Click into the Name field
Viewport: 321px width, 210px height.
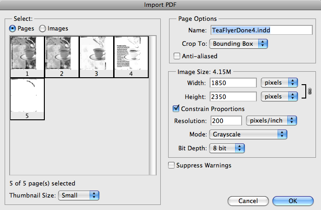(261, 30)
